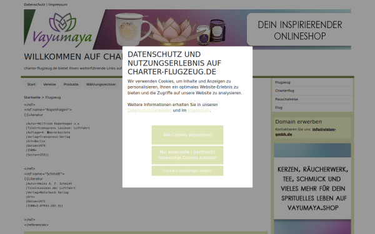Select Flugzeug in the breadcrumb
The width and height of the screenshot is (375, 234).
(53, 97)
